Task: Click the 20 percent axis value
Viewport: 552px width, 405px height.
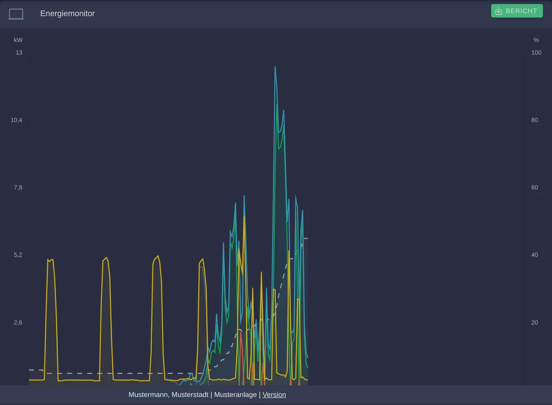Action: (x=535, y=322)
